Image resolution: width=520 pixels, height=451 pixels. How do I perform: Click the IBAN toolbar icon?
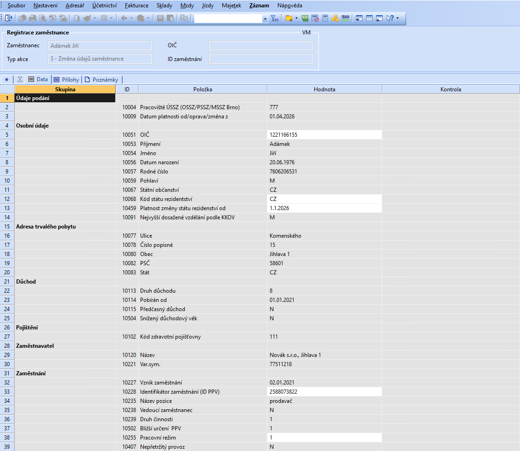[x=345, y=18]
